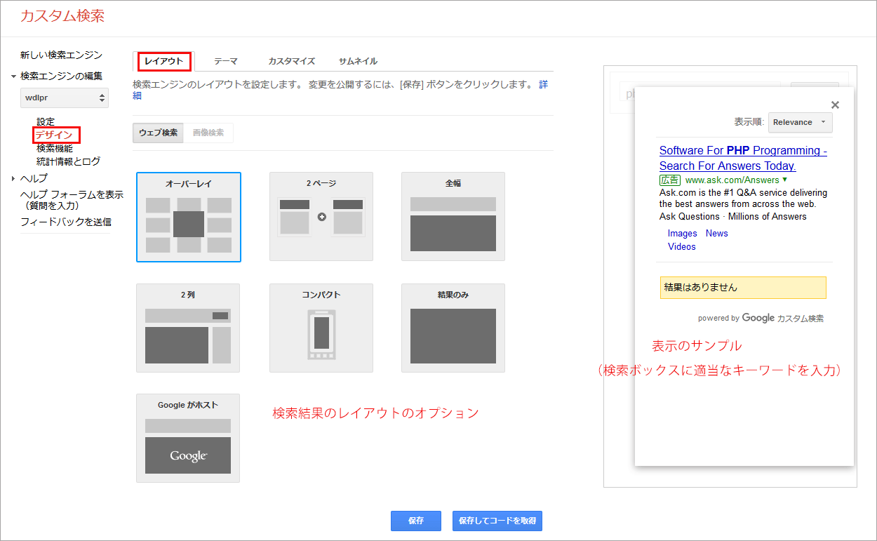The height and width of the screenshot is (541, 877).
Task: Click the www.ask.com/Answers URL
Action: click(732, 180)
